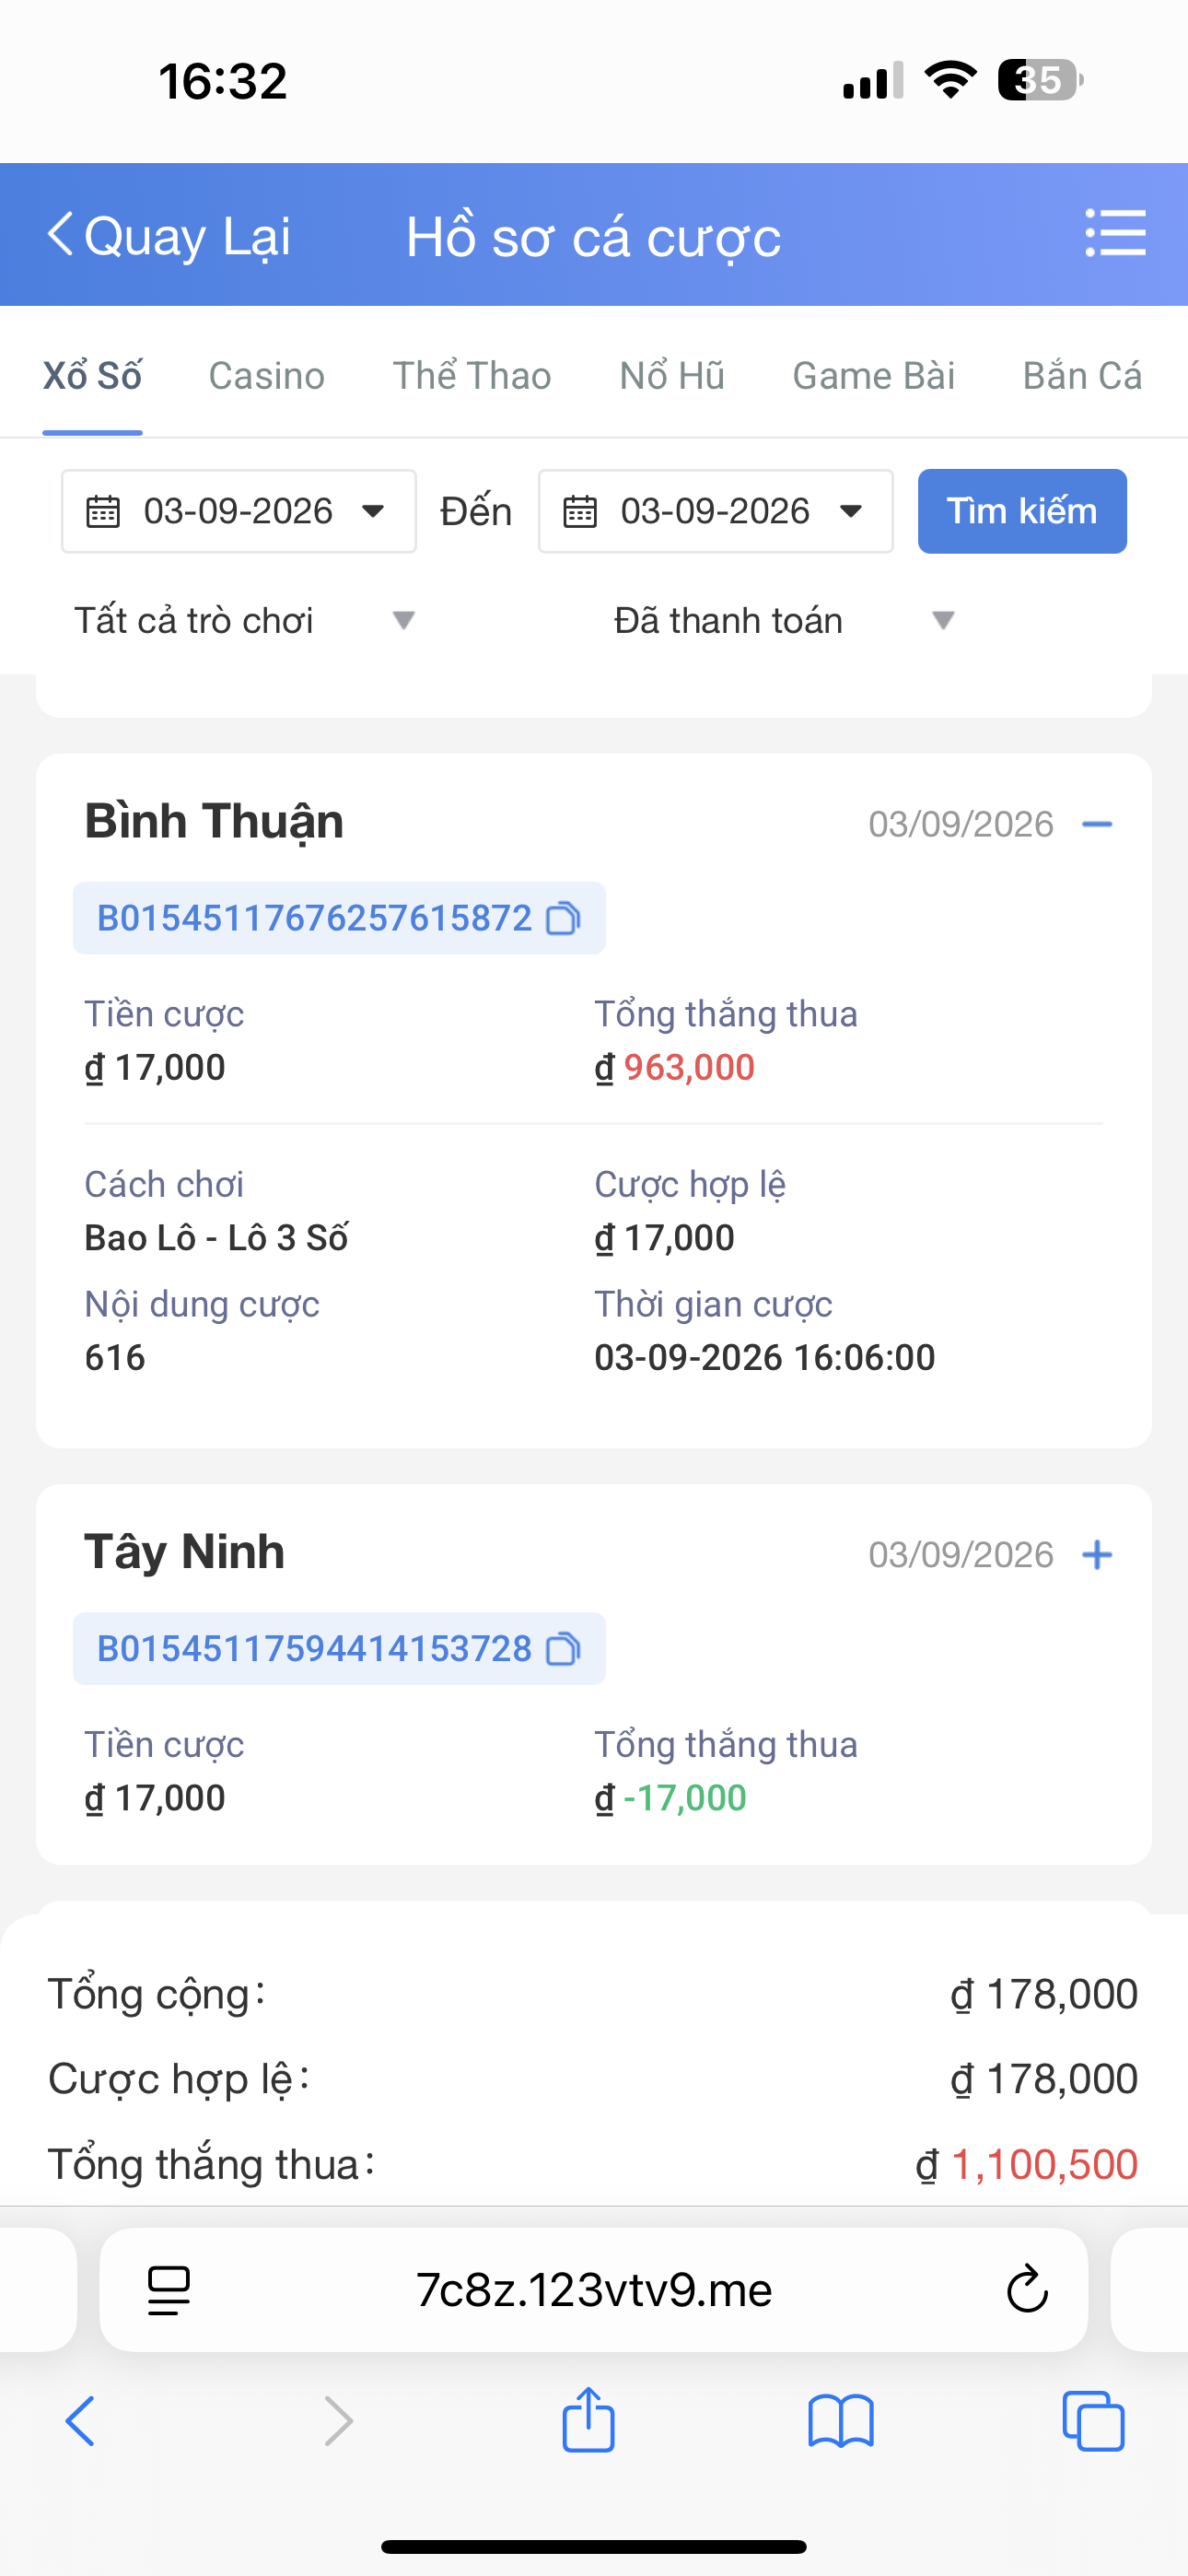Open Safari page settings reader icon
Image resolution: width=1188 pixels, height=2576 pixels.
point(169,2290)
